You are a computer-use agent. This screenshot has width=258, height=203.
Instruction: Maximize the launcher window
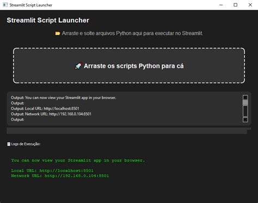[x=236, y=5]
